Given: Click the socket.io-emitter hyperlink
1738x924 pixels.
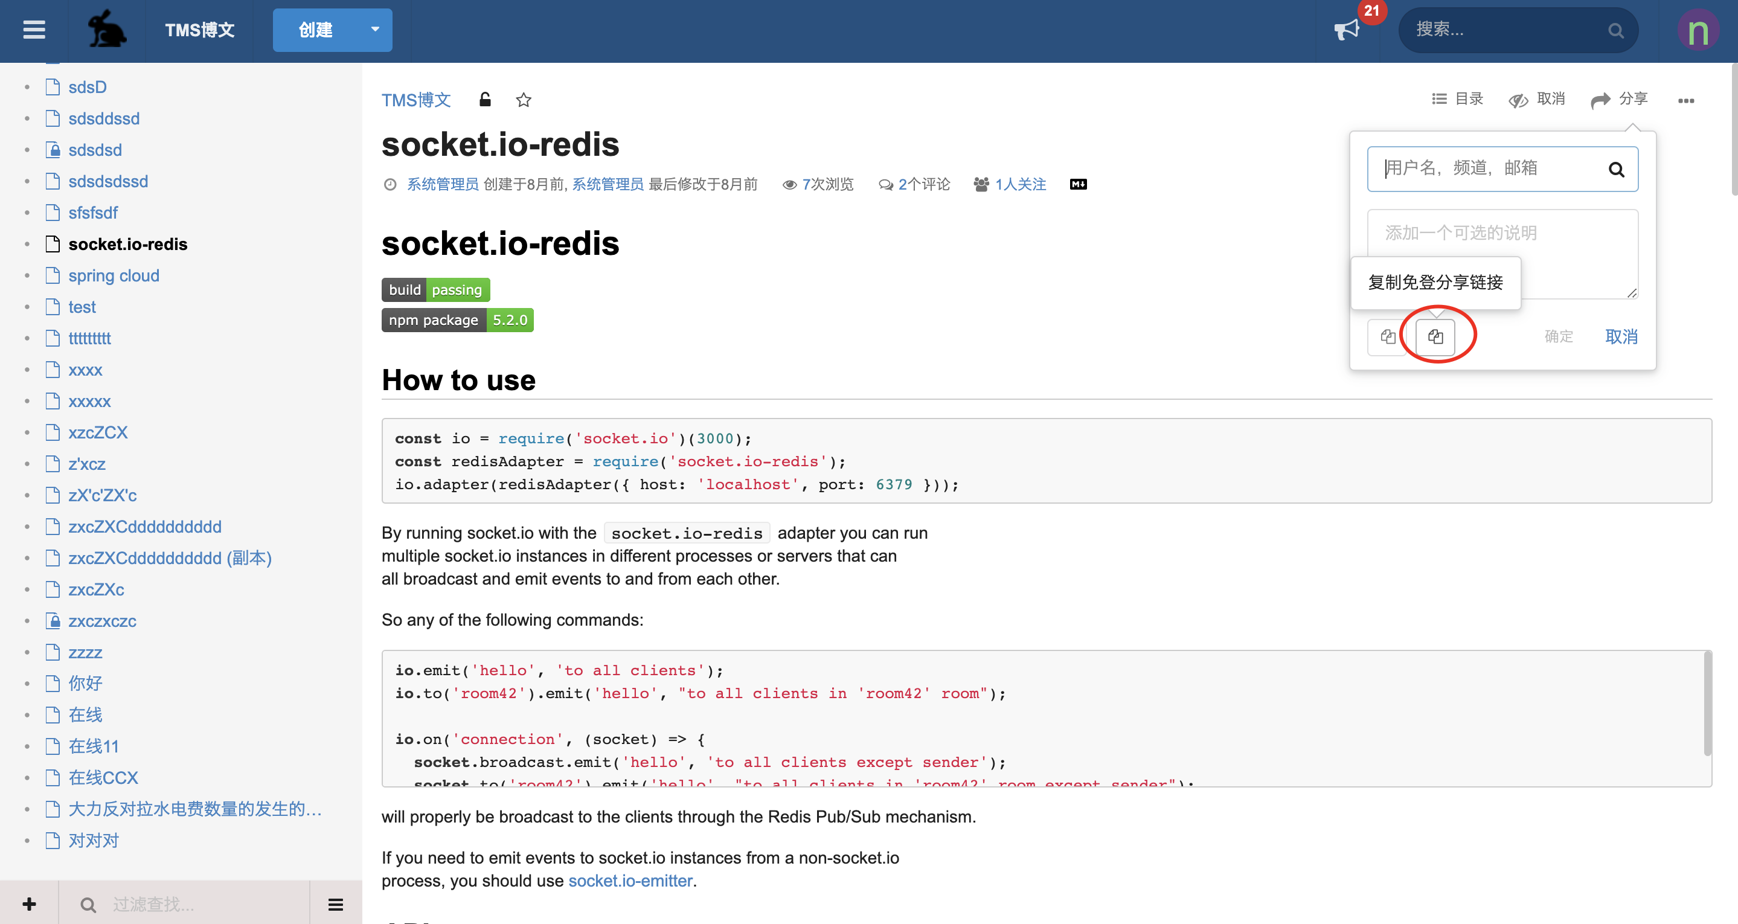Looking at the screenshot, I should pyautogui.click(x=631, y=881).
